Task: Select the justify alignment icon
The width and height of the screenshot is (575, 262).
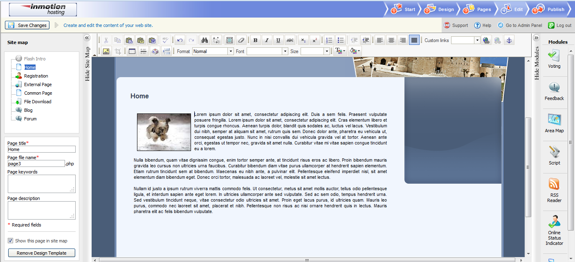Action: [414, 40]
